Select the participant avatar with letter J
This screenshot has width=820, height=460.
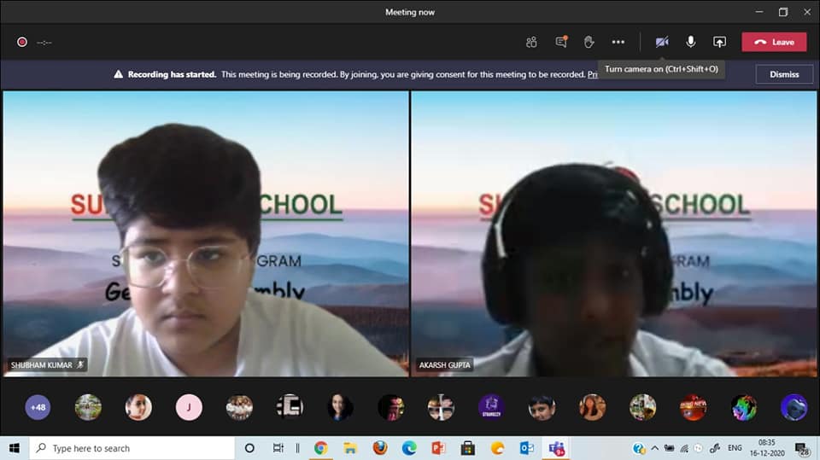tap(189, 407)
